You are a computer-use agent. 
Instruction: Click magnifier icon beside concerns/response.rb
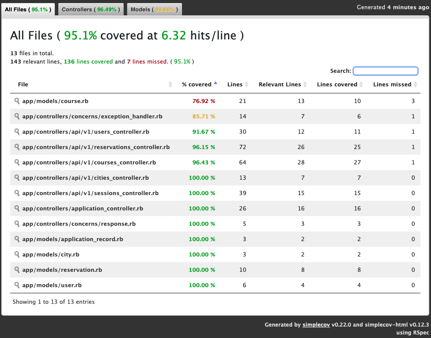pyautogui.click(x=17, y=224)
